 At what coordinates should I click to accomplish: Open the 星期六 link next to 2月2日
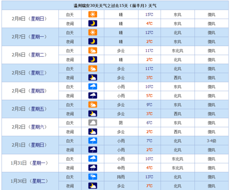click(x=37, y=127)
